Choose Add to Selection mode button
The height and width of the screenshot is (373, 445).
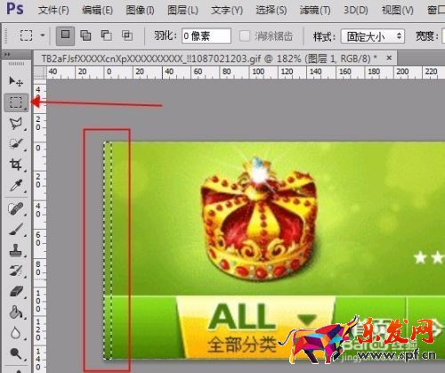coord(85,36)
